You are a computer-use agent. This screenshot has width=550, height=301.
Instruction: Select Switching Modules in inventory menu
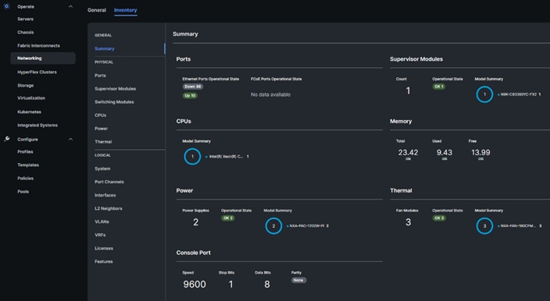pos(114,102)
